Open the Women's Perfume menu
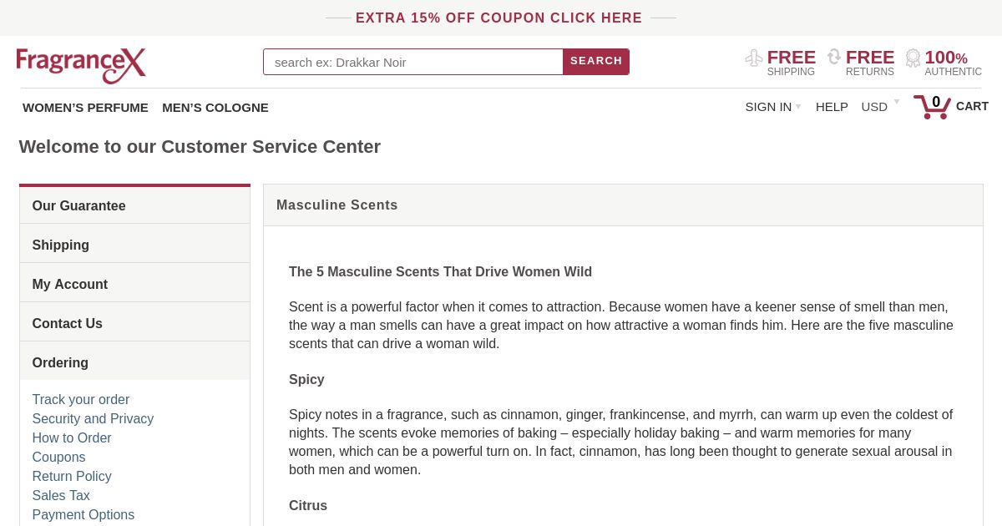Screen dimensions: 1002x526 [x=85, y=108]
